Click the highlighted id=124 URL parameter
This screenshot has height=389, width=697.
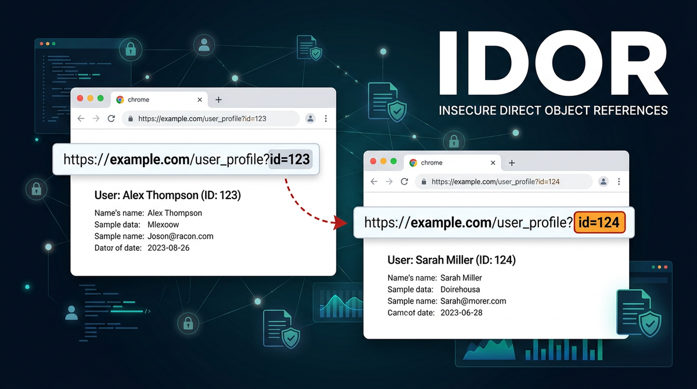coord(599,222)
